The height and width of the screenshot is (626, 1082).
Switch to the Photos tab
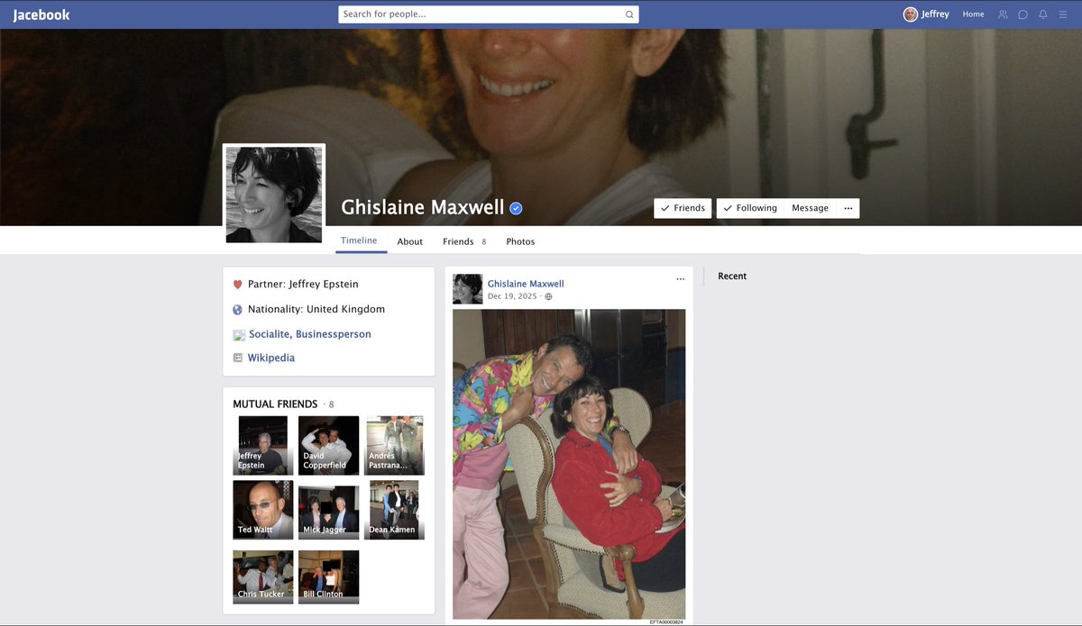pos(520,241)
